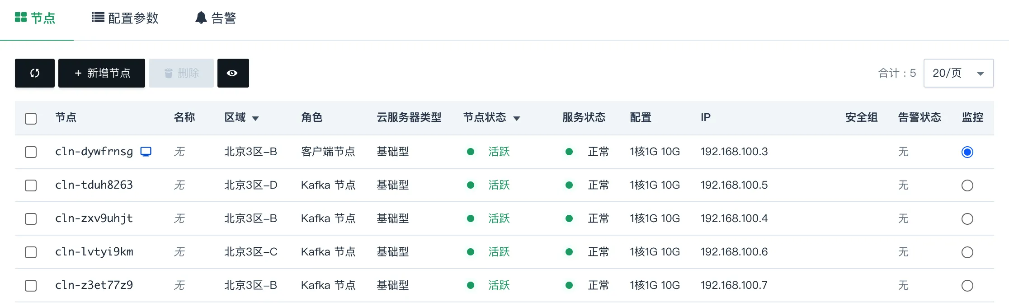Screen dimensions: 1009x306
Task: Toggle column visibility with the eye button
Action: pyautogui.click(x=233, y=73)
